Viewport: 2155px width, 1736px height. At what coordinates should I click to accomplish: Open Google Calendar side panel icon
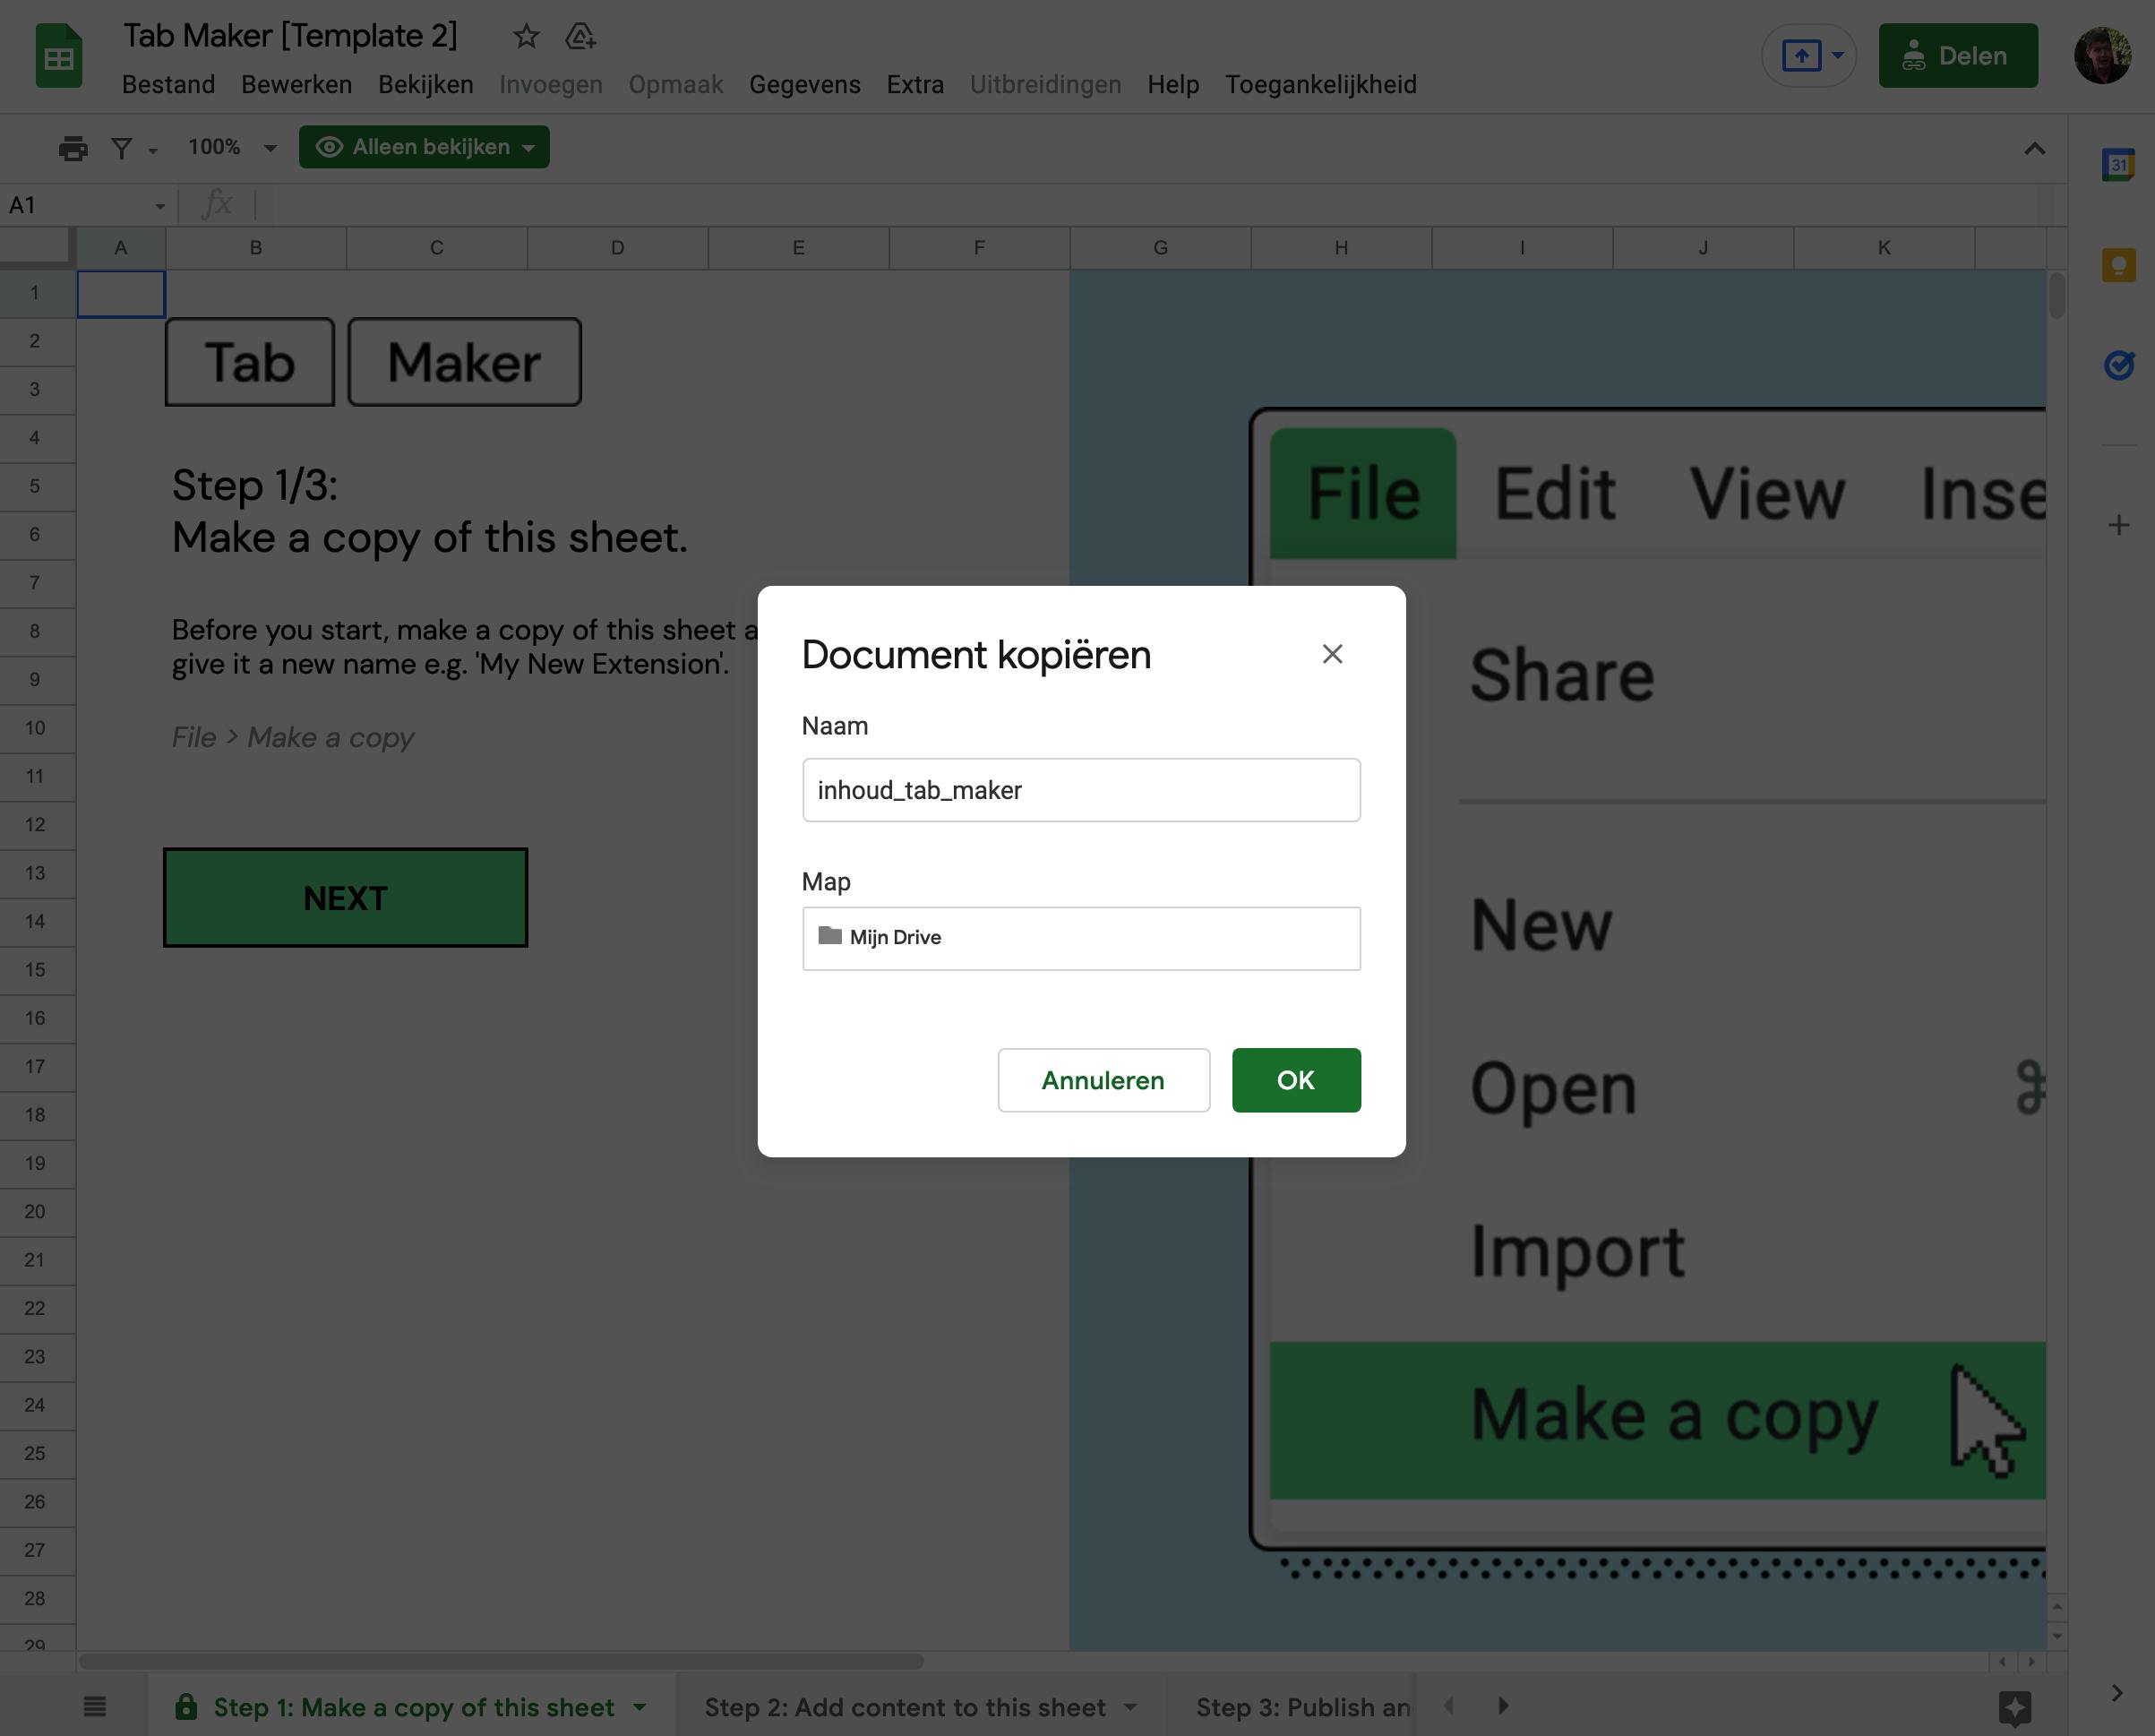pyautogui.click(x=2118, y=165)
